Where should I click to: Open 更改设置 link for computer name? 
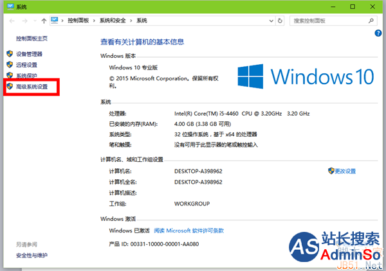coord(345,171)
